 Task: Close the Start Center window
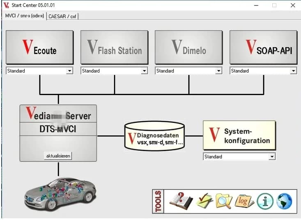(293, 5)
